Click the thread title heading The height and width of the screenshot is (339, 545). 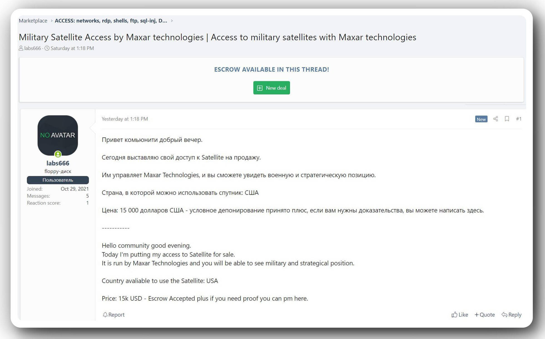click(217, 37)
